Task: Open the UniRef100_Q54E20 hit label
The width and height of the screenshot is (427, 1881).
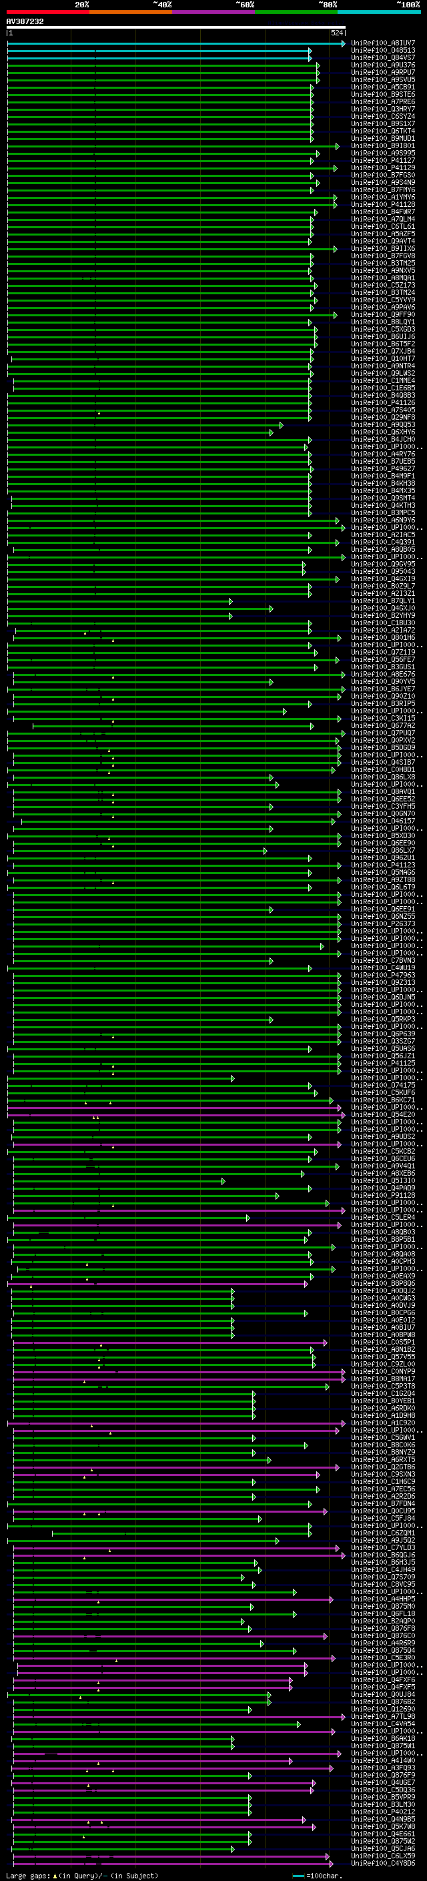Action: (x=383, y=1114)
